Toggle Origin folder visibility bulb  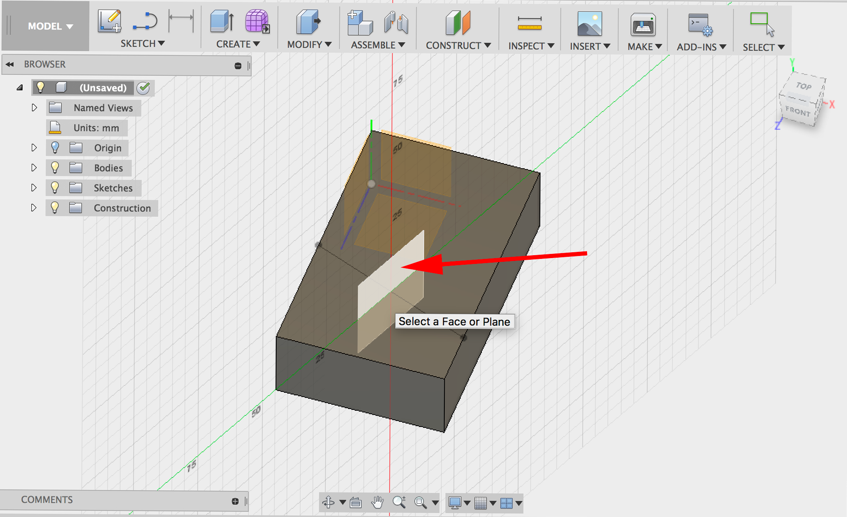click(x=55, y=148)
